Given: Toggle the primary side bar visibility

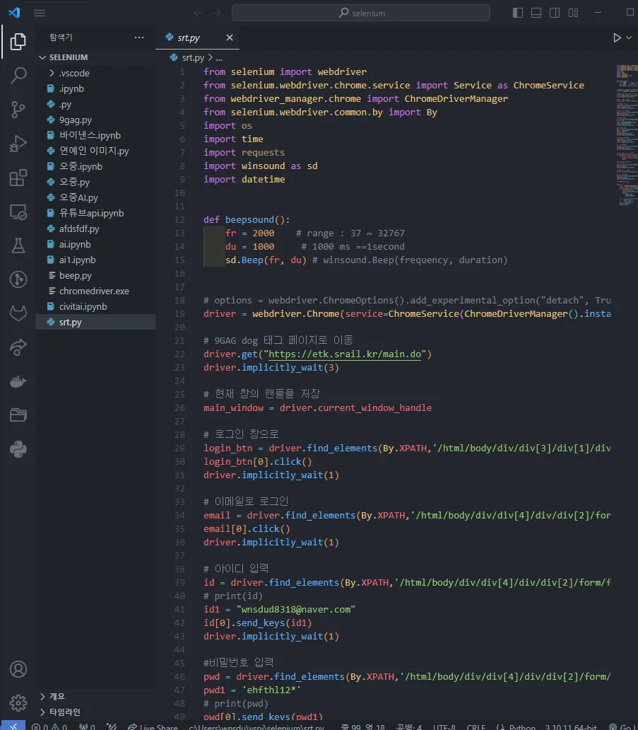Looking at the screenshot, I should (518, 13).
